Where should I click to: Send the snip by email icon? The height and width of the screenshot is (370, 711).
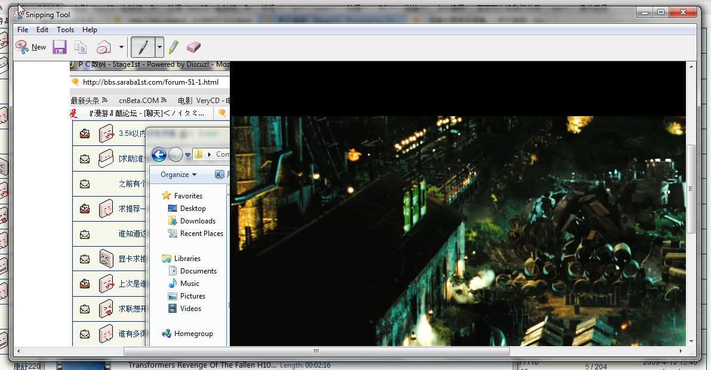[104, 47]
